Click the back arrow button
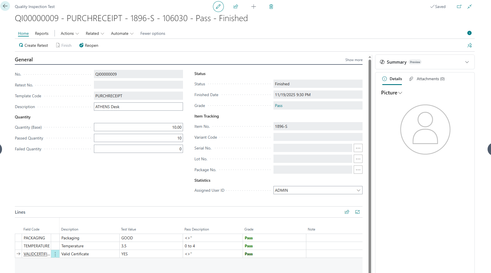491x273 pixels. 5,6
